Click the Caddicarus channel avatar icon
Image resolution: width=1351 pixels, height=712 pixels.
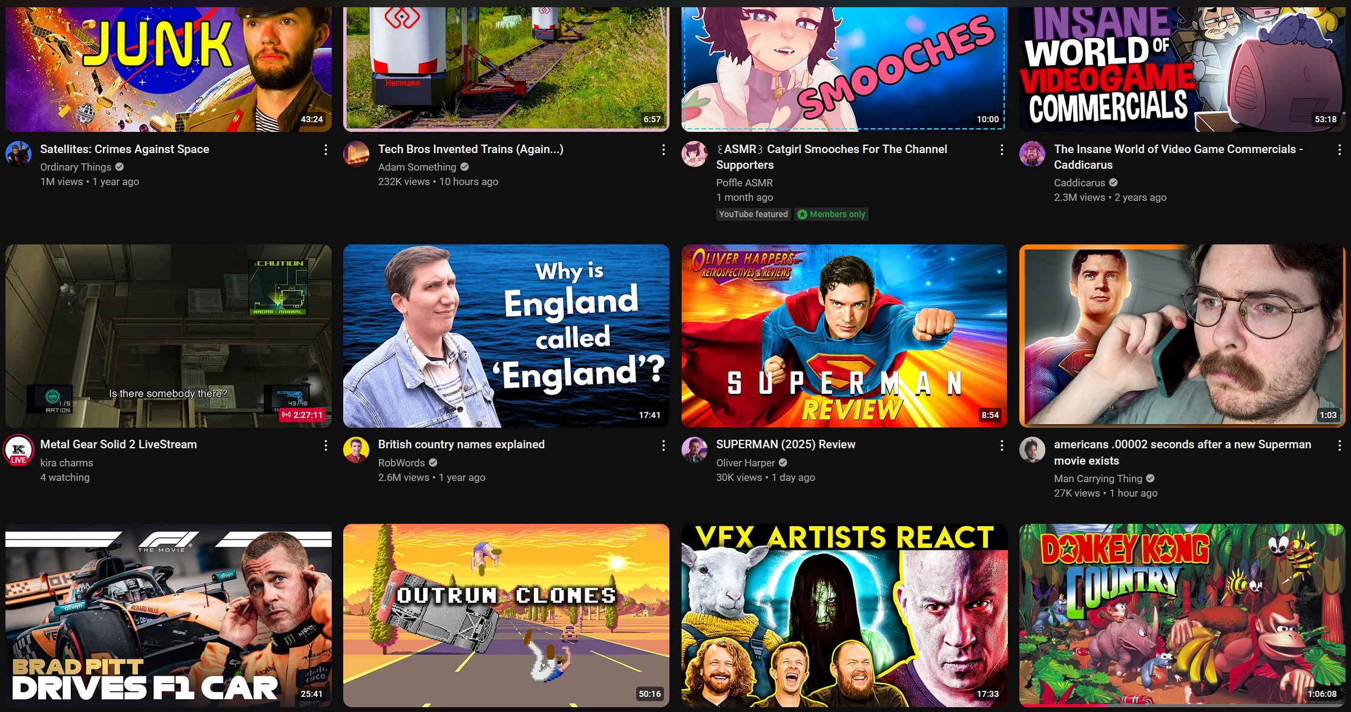click(x=1032, y=154)
